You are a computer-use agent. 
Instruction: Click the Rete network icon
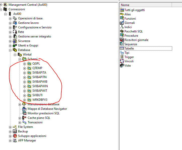15,32
